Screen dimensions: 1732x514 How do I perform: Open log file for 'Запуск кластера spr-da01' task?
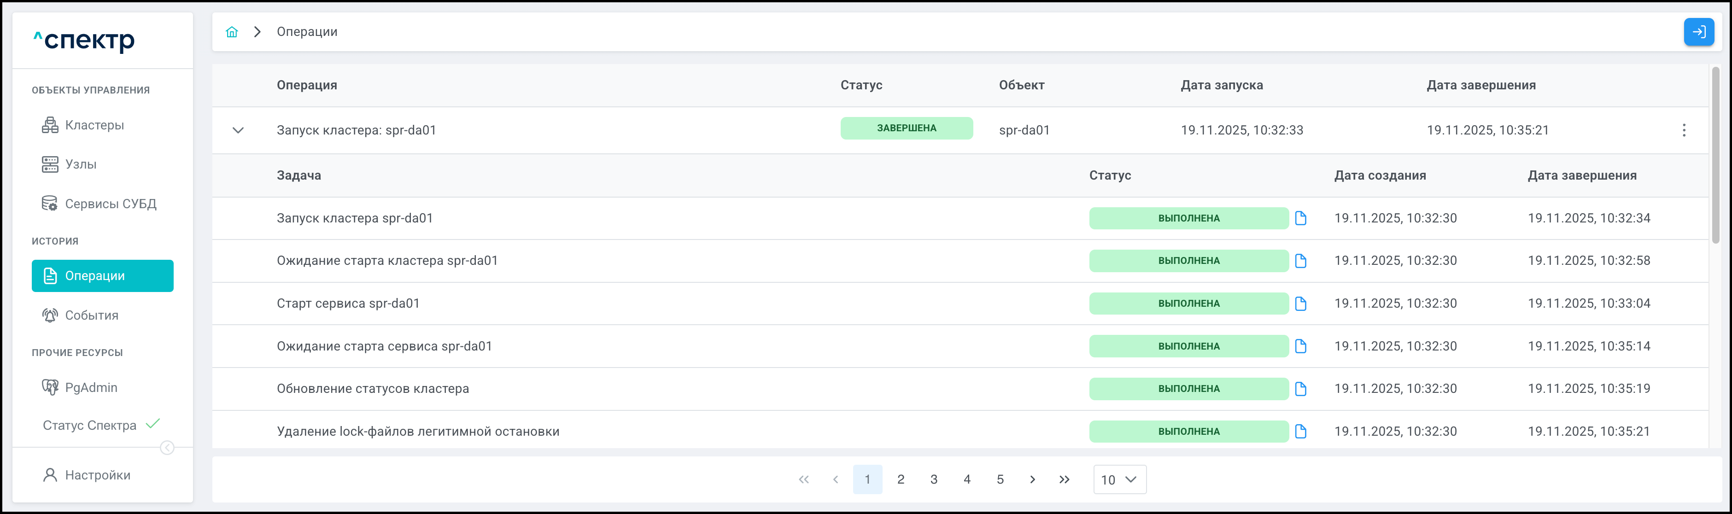coord(1300,218)
